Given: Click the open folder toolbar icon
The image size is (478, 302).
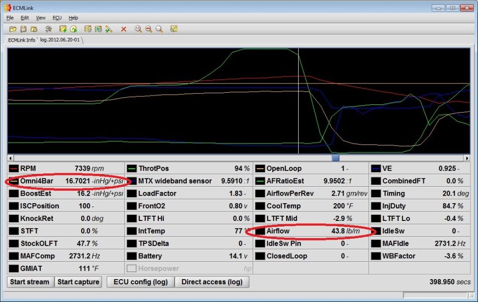Looking at the screenshot, I should 13,29.
